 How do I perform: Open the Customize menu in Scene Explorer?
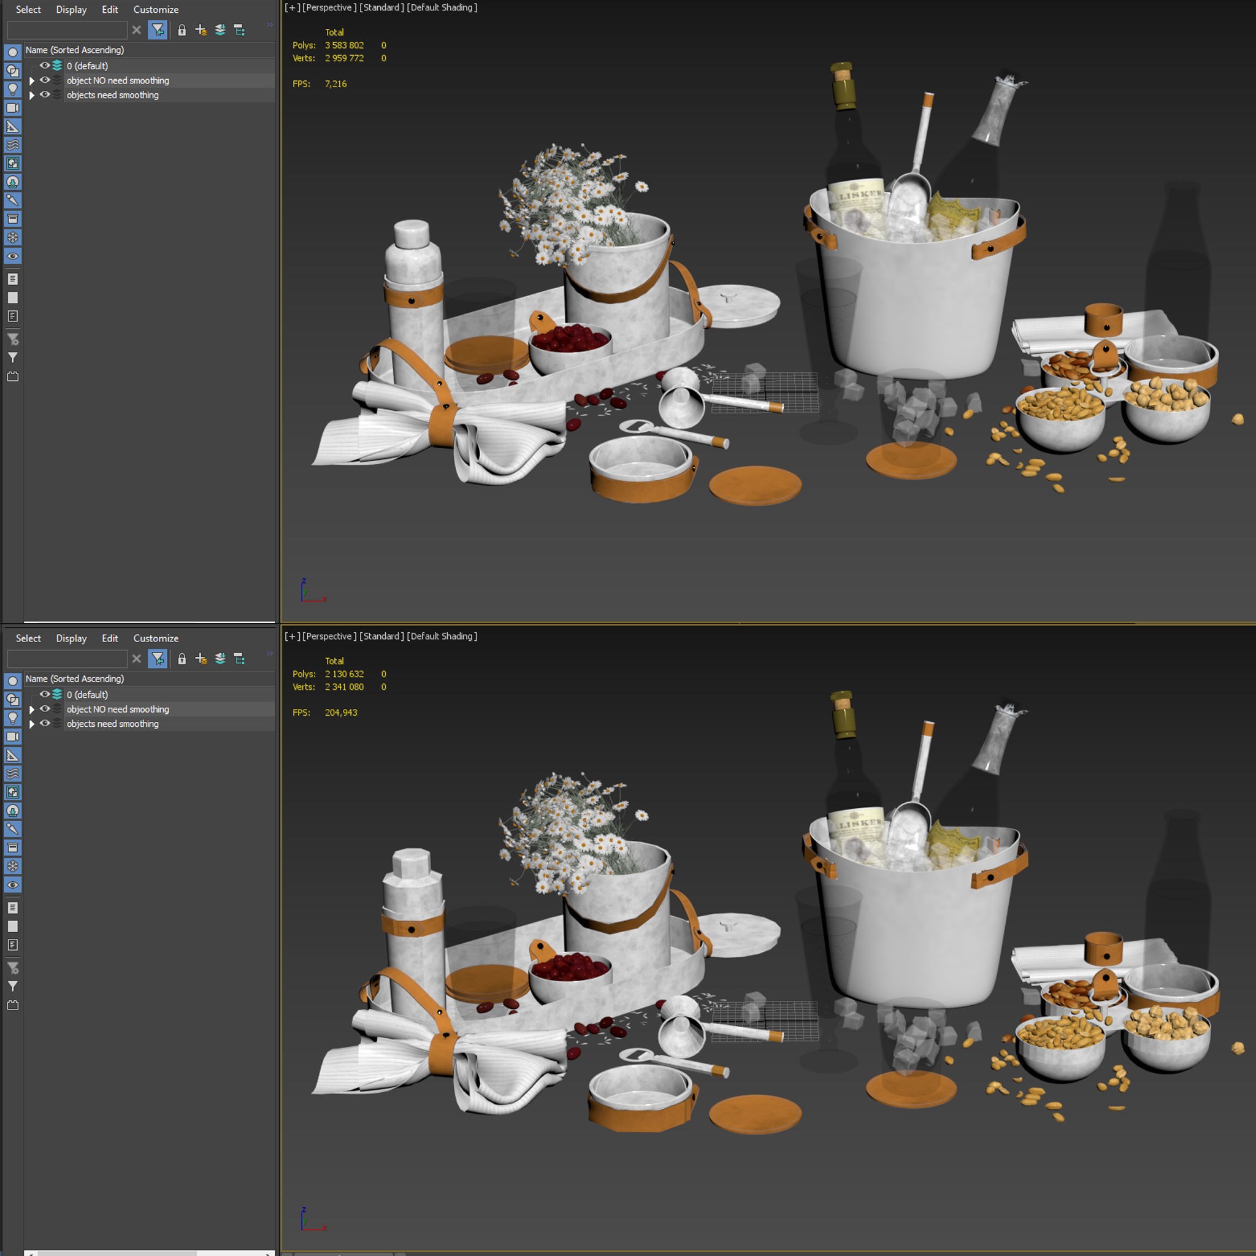(155, 9)
